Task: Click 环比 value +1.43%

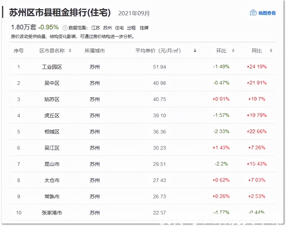Action: click(221, 148)
